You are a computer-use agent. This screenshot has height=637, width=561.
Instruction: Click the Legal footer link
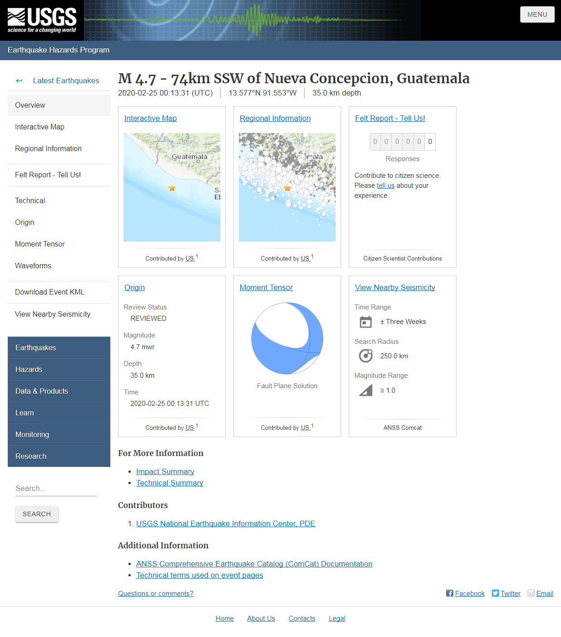click(x=337, y=618)
